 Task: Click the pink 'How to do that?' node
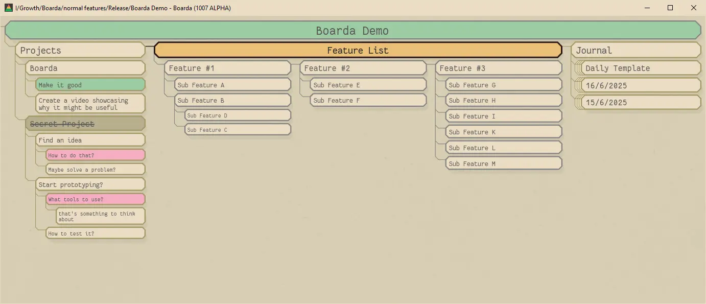(96, 155)
